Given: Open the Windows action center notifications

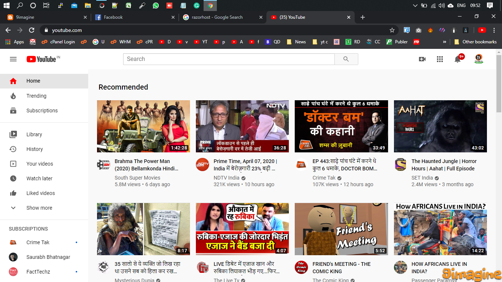Looking at the screenshot, I should click(490, 6).
